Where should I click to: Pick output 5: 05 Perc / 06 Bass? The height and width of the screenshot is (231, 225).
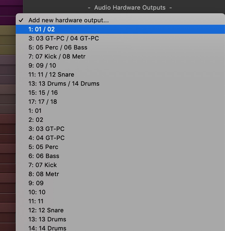pyautogui.click(x=58, y=47)
